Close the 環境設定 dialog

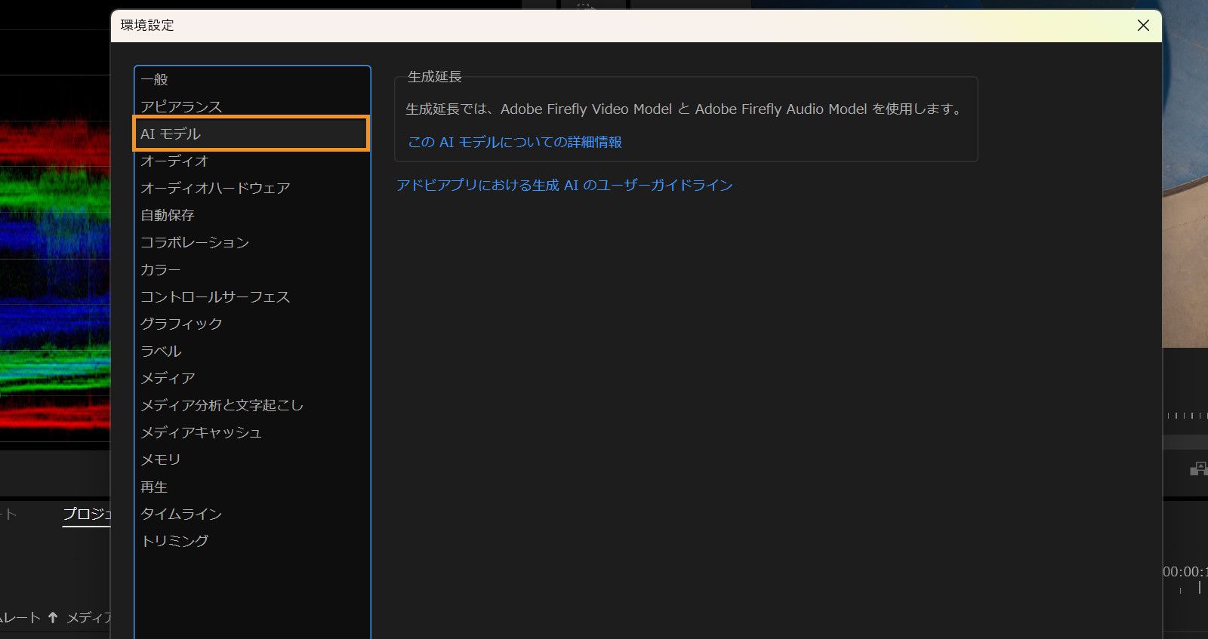(1143, 26)
